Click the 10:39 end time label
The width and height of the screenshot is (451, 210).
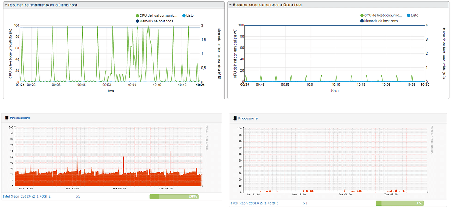click(x=425, y=85)
